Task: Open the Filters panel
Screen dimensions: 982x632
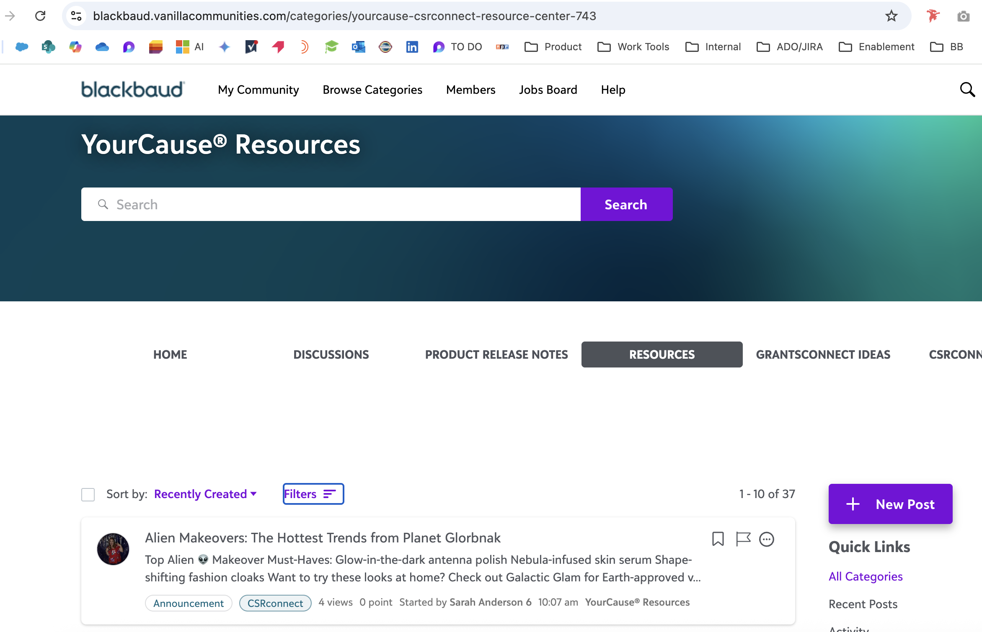Action: click(x=313, y=494)
